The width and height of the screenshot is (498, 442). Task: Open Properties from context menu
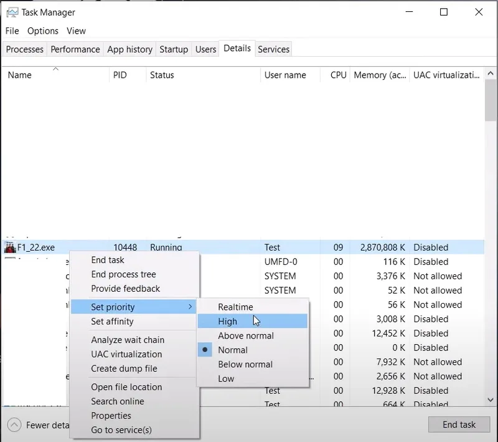[x=133, y=415]
